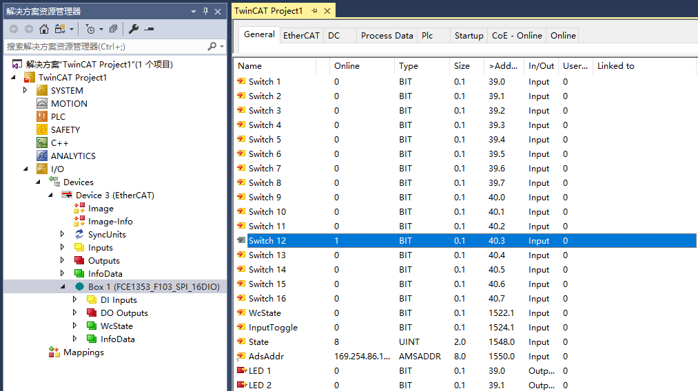The height and width of the screenshot is (391, 698).
Task: Sort by the Linked to column header
Action: click(x=644, y=66)
